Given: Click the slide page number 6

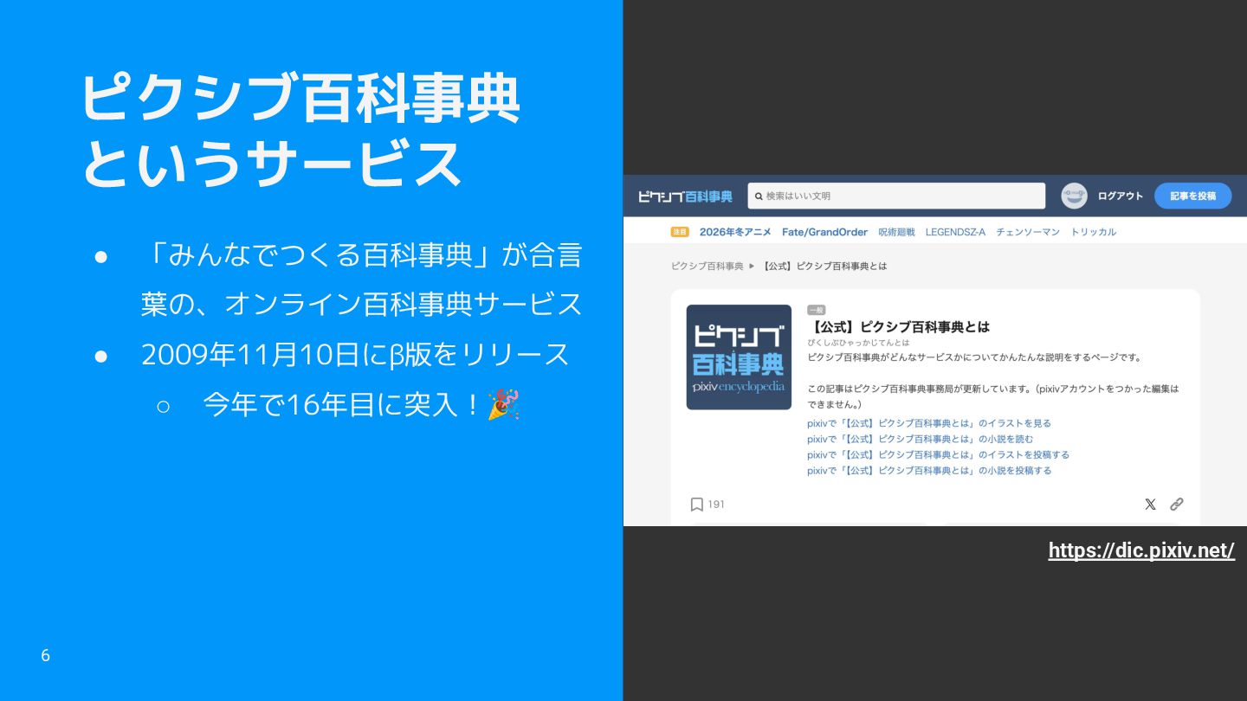Looking at the screenshot, I should (x=46, y=656).
